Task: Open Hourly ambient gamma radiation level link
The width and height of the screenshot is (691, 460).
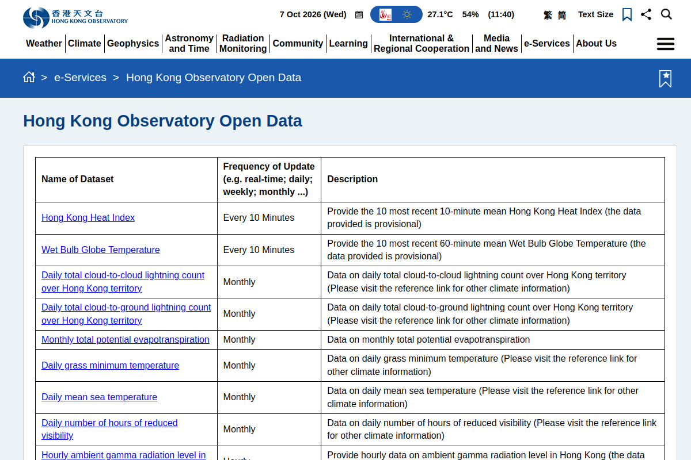Action: click(123, 455)
